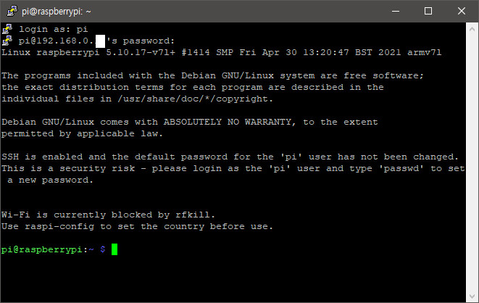Click the word 'rfkill' in Wi-Fi message
This screenshot has height=303, width=479.
click(196, 215)
